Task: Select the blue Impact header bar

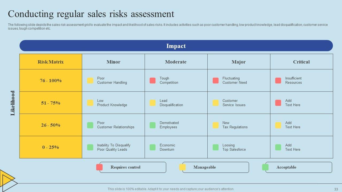Action: (176, 46)
